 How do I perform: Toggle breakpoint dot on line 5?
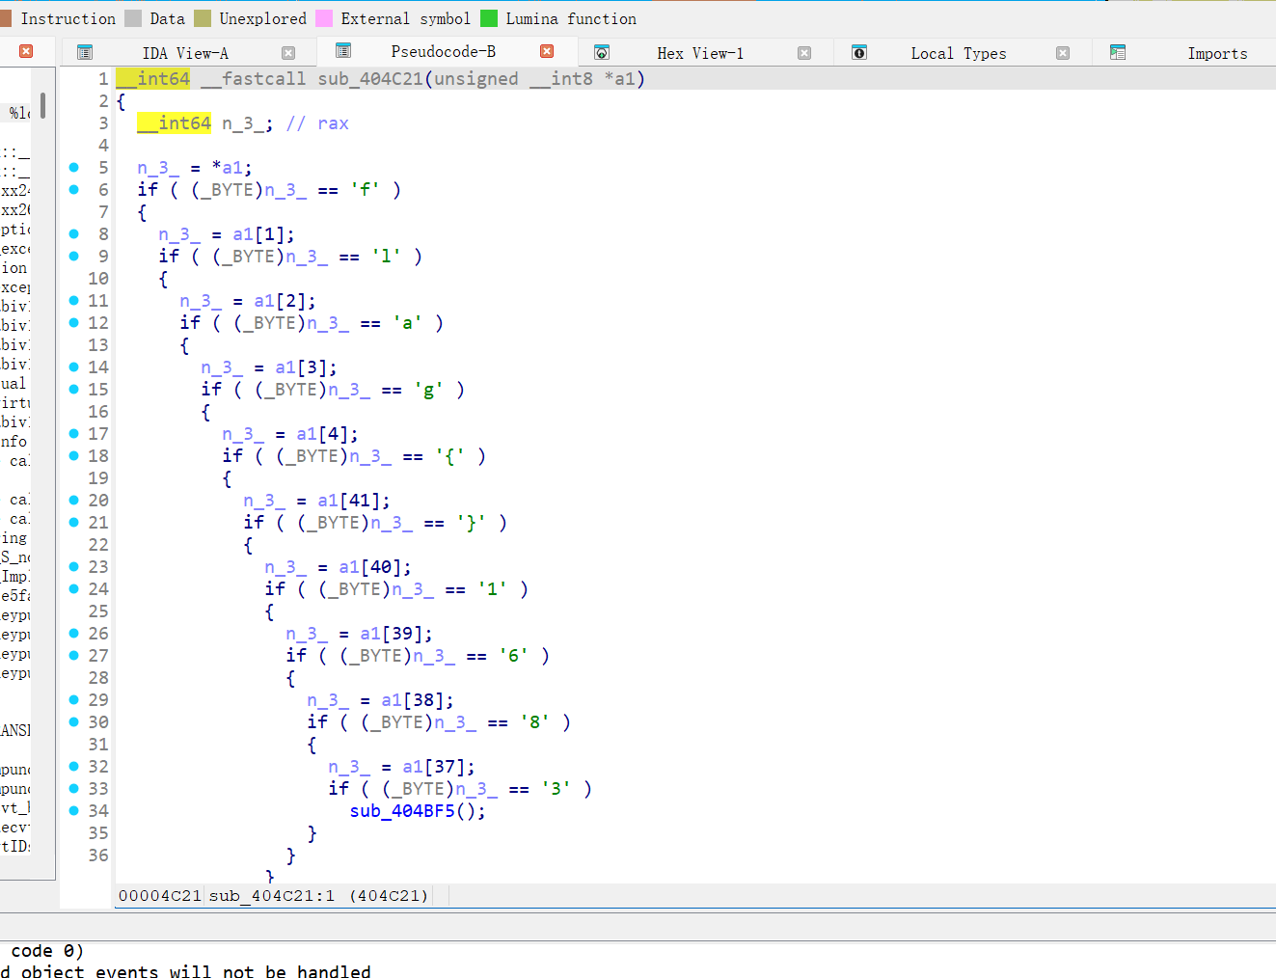74,168
